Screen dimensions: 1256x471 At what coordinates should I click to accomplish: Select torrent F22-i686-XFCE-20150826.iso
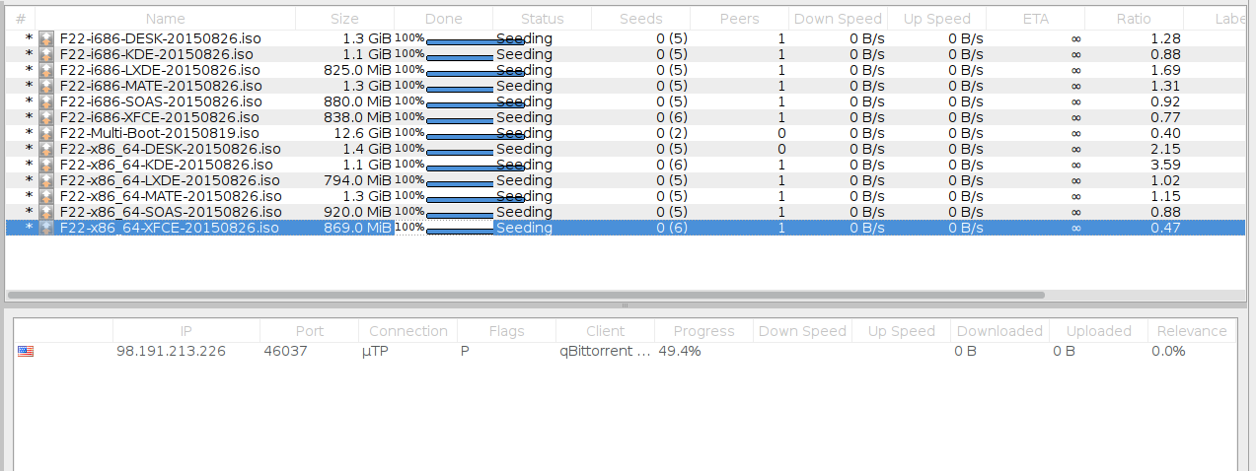[x=626, y=117]
